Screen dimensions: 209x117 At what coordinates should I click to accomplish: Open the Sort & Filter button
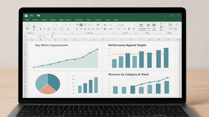170,27
